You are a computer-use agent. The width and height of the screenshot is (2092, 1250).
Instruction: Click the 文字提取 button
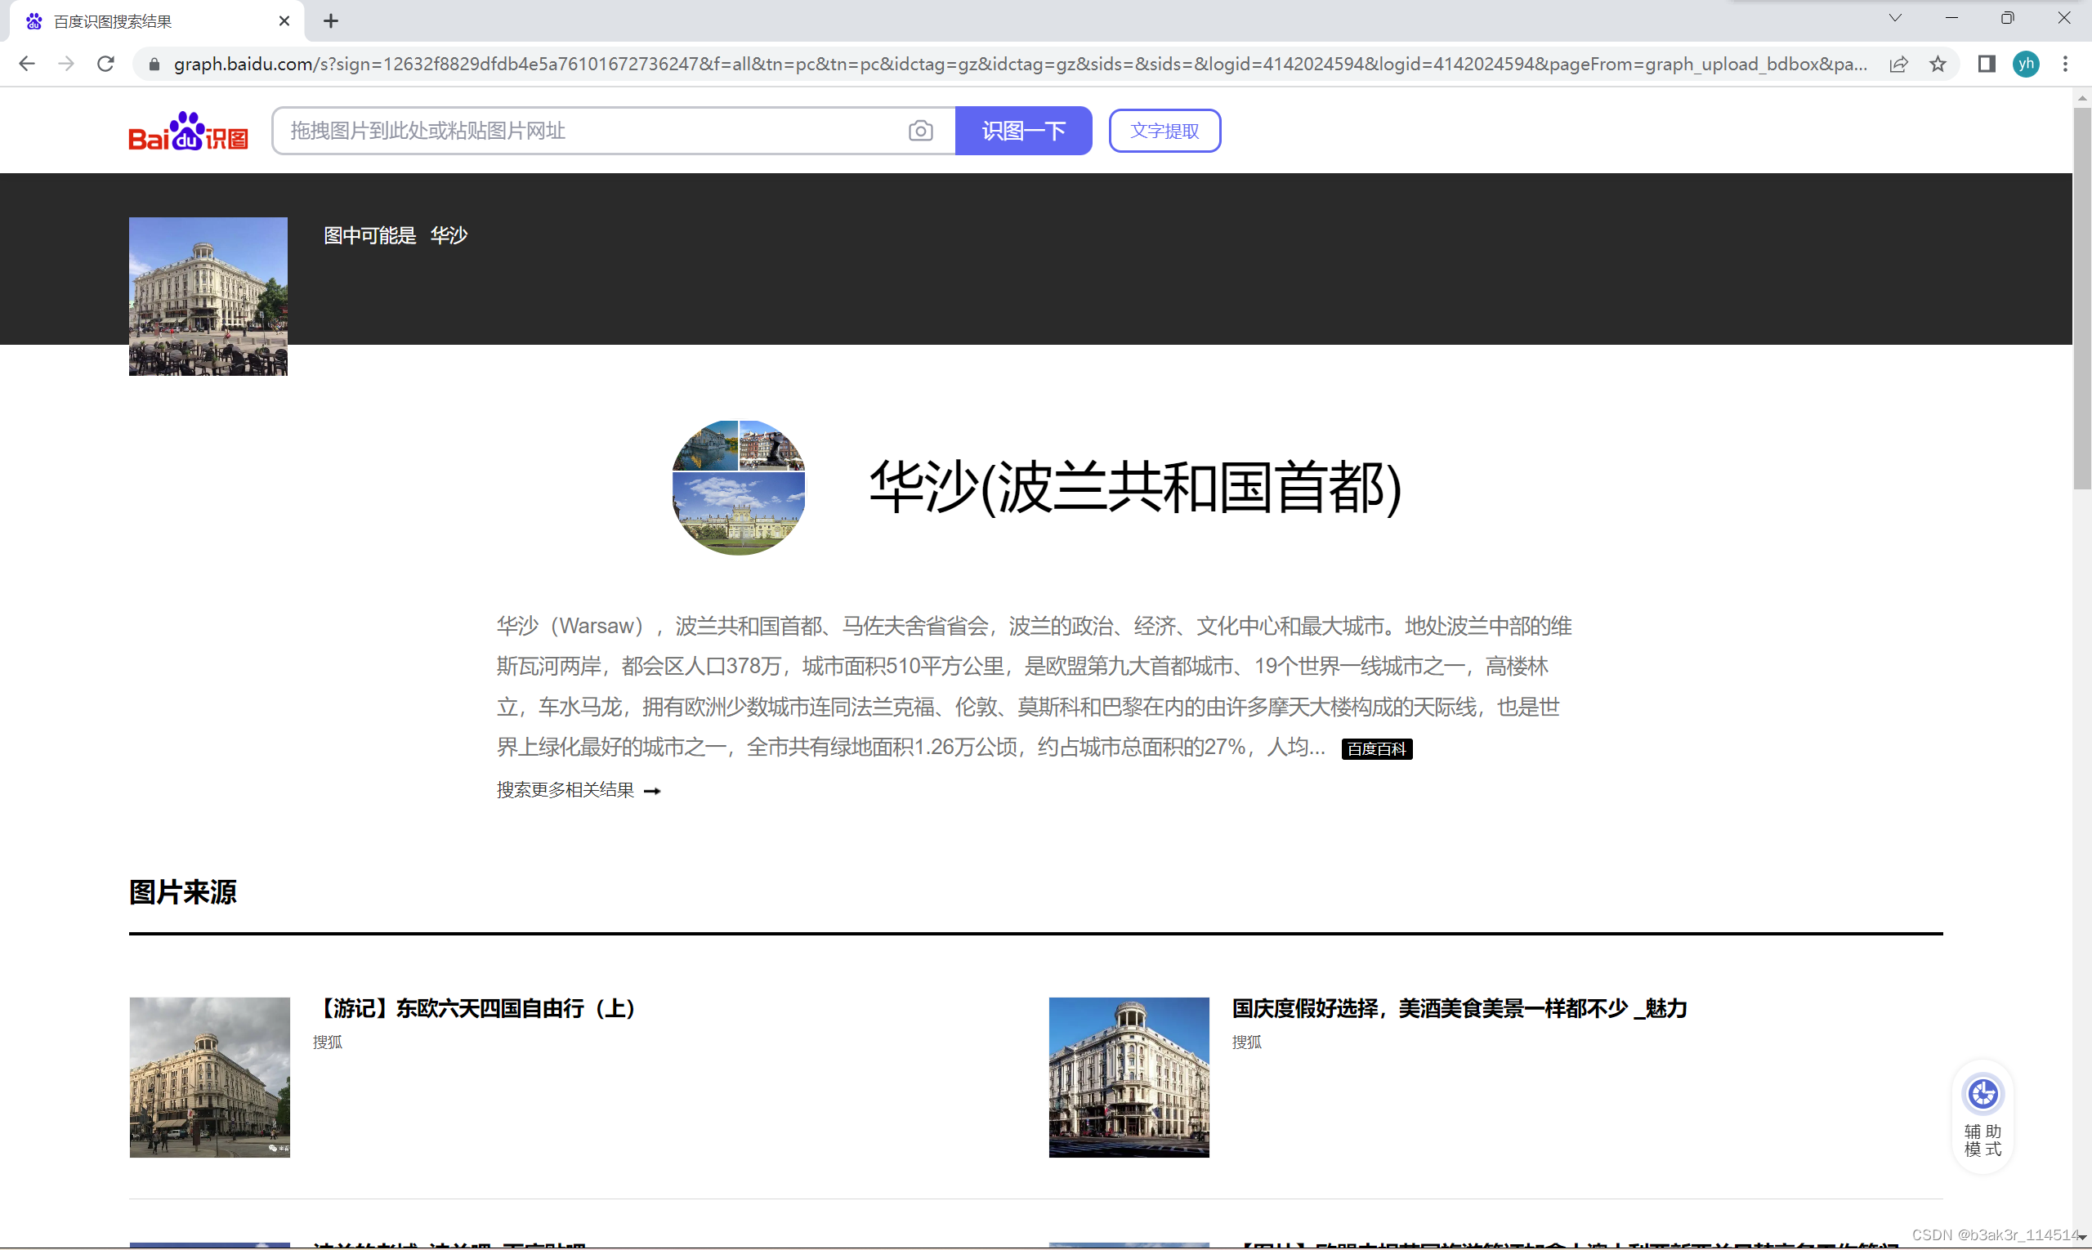tap(1164, 131)
